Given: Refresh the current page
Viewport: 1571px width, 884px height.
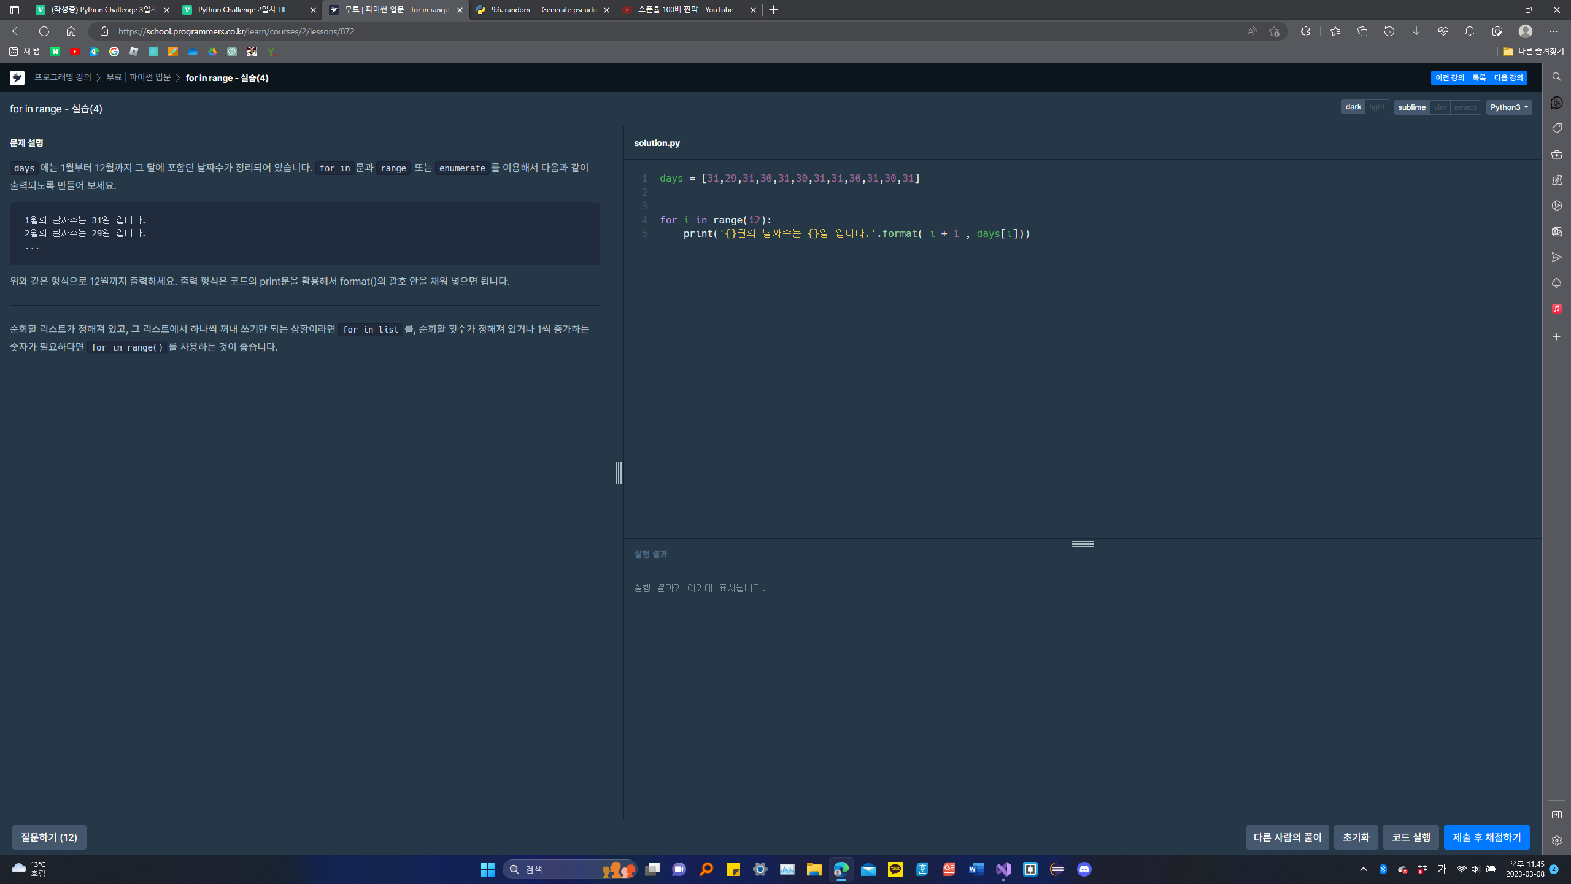Looking at the screenshot, I should (x=44, y=31).
